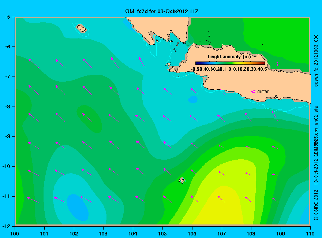Select the "-9" latitude tick label
This screenshot has width=322, height=238.
coord(8,136)
